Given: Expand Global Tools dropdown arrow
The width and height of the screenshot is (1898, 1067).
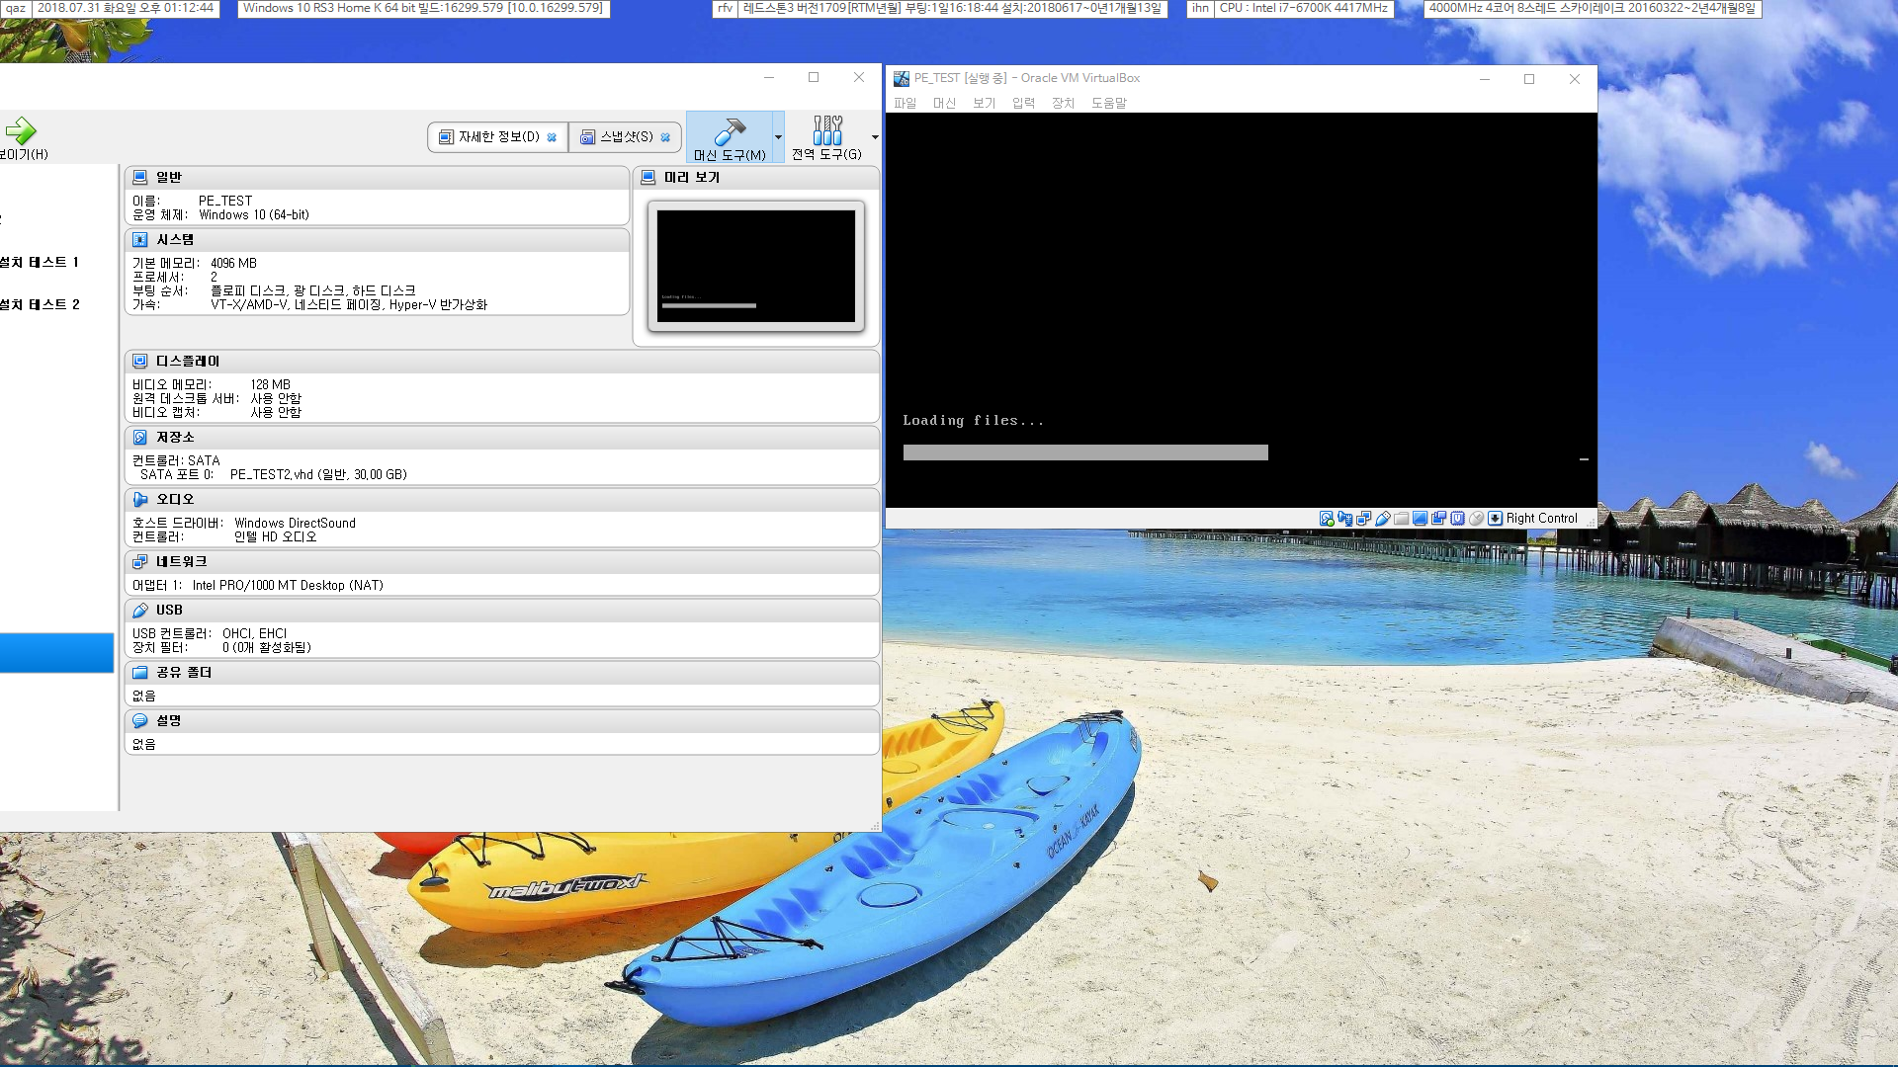Looking at the screenshot, I should pyautogui.click(x=875, y=137).
